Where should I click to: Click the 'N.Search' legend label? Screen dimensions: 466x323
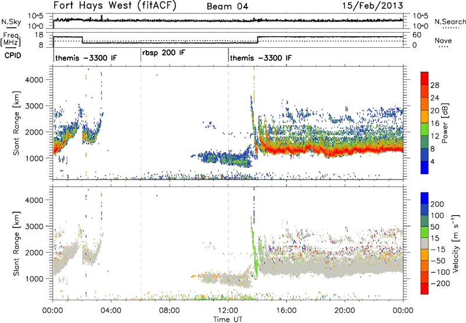pyautogui.click(x=450, y=22)
